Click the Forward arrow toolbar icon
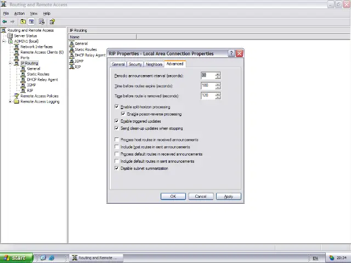The width and height of the screenshot is (351, 263). pos(12,22)
